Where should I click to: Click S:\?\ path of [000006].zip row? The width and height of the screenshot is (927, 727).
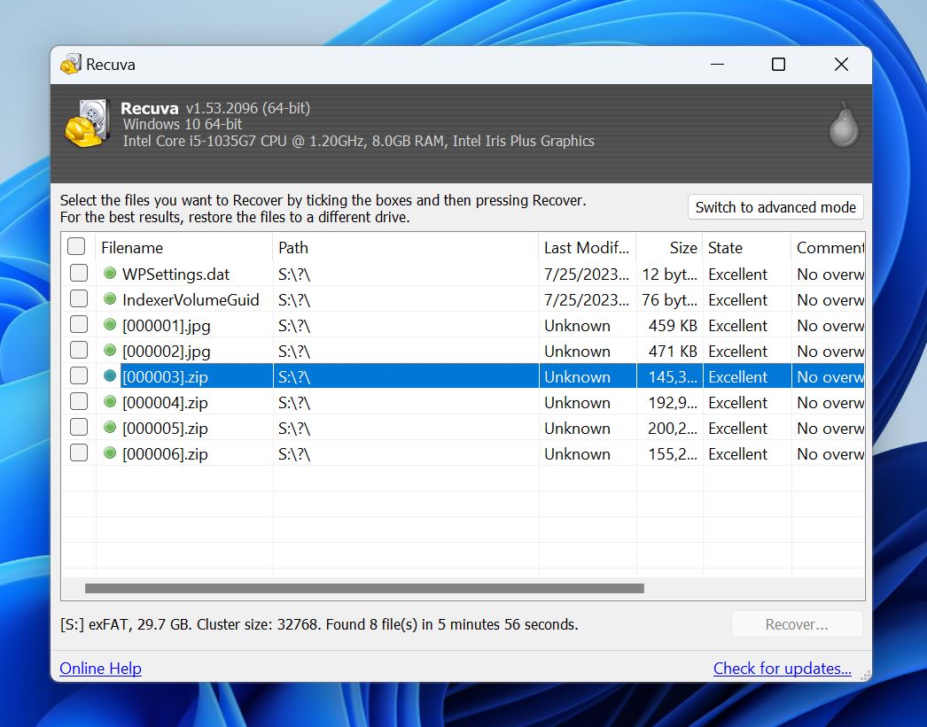[x=294, y=454]
